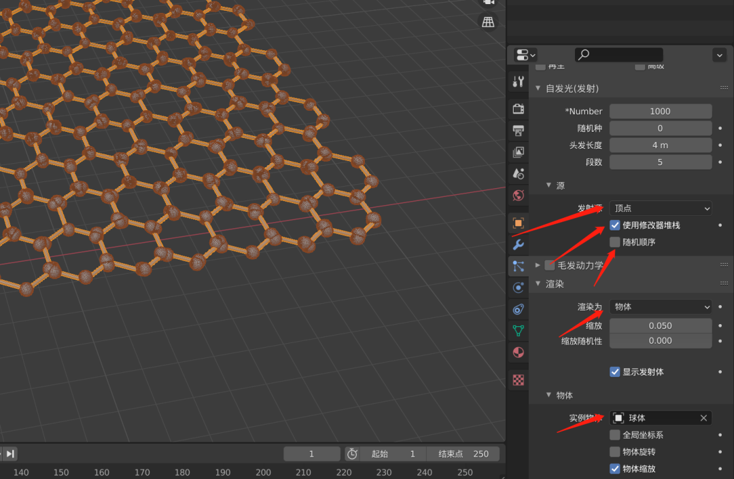The image size is (734, 479).
Task: Toggle the preview range clock icon
Action: 352,454
